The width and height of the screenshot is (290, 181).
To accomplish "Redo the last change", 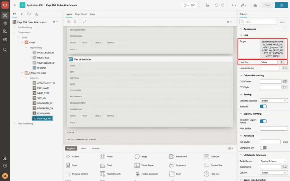I will pyautogui.click(x=223, y=5).
